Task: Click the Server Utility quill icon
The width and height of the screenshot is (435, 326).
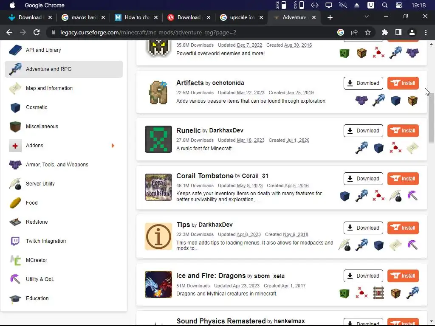Action: (15, 184)
